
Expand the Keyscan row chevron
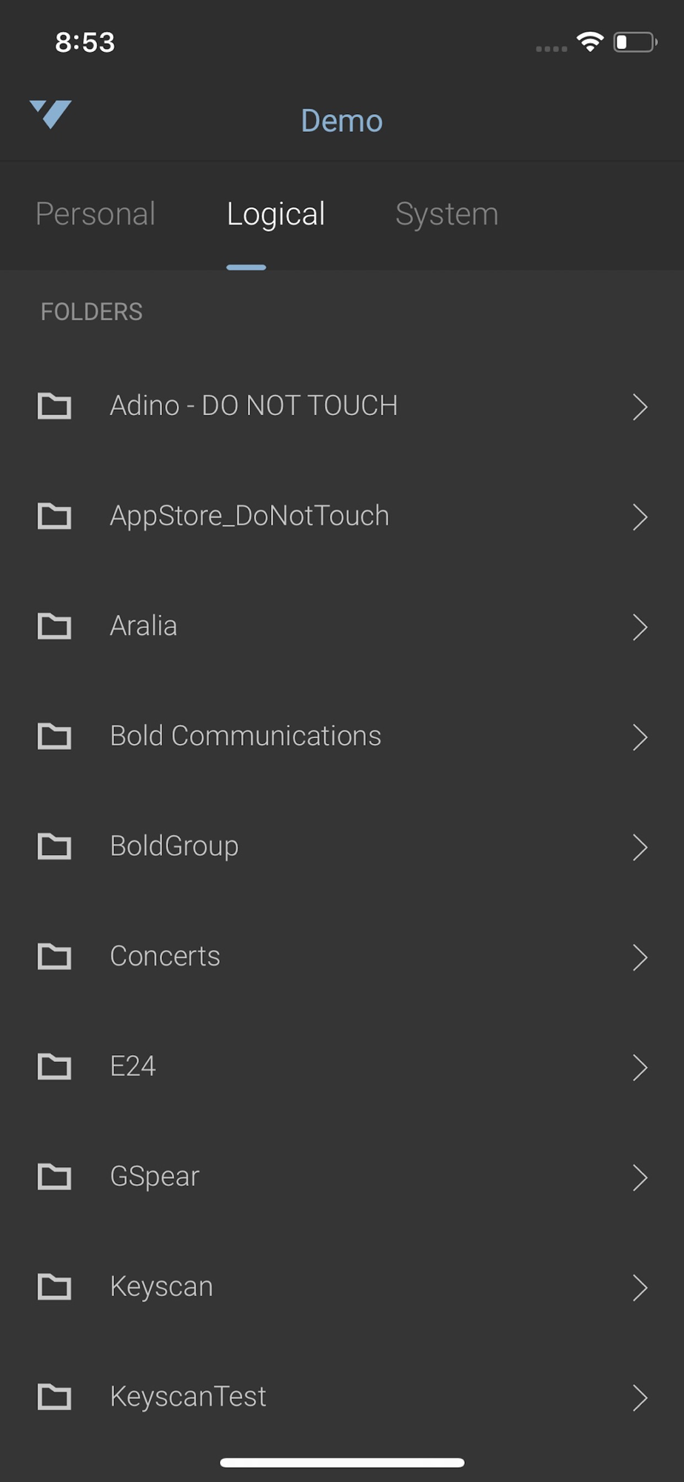click(640, 1288)
